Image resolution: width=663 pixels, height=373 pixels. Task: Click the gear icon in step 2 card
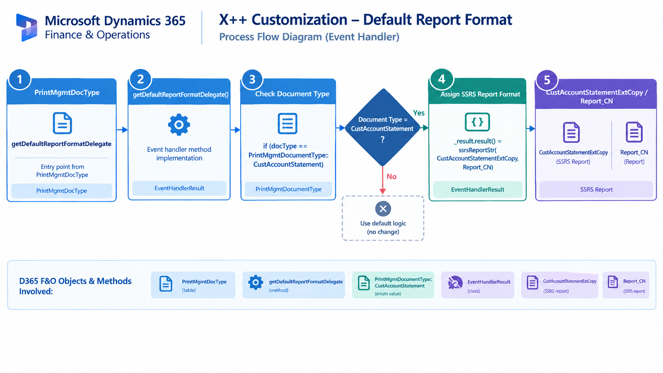pyautogui.click(x=179, y=125)
